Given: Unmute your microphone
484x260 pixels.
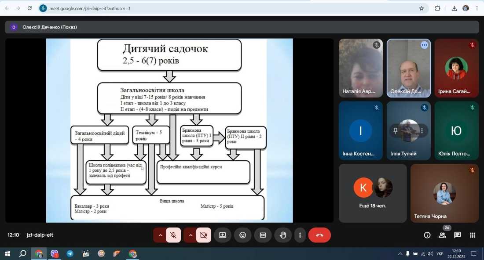Looking at the screenshot, I should pos(173,235).
